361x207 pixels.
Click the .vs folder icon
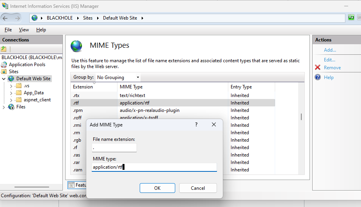point(19,86)
